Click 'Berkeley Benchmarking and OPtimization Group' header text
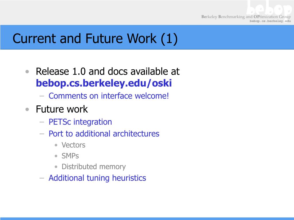Viewport: 294px width, 220px height. pos(246,17)
